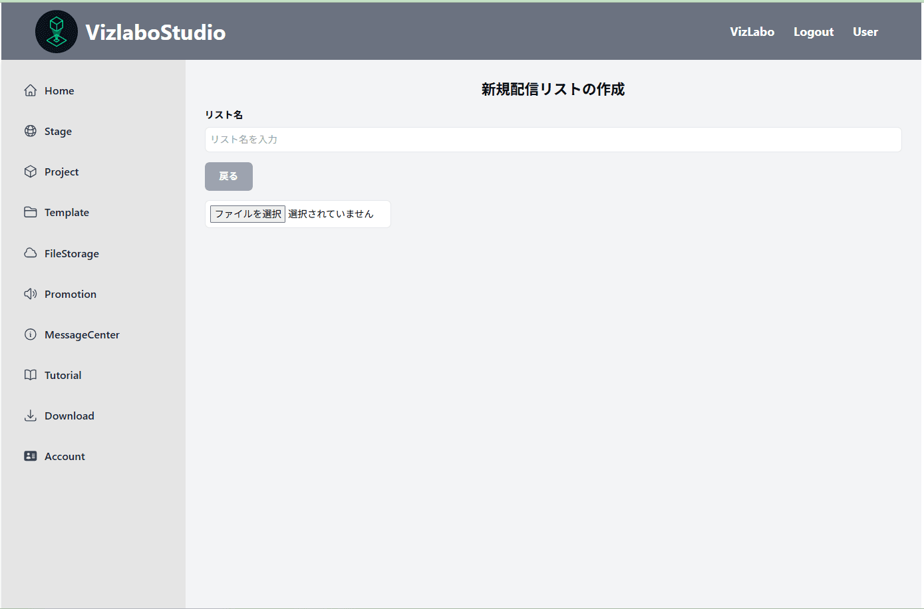The height and width of the screenshot is (609, 924).
Task: Select Promotion from the sidebar menu
Action: pos(71,295)
